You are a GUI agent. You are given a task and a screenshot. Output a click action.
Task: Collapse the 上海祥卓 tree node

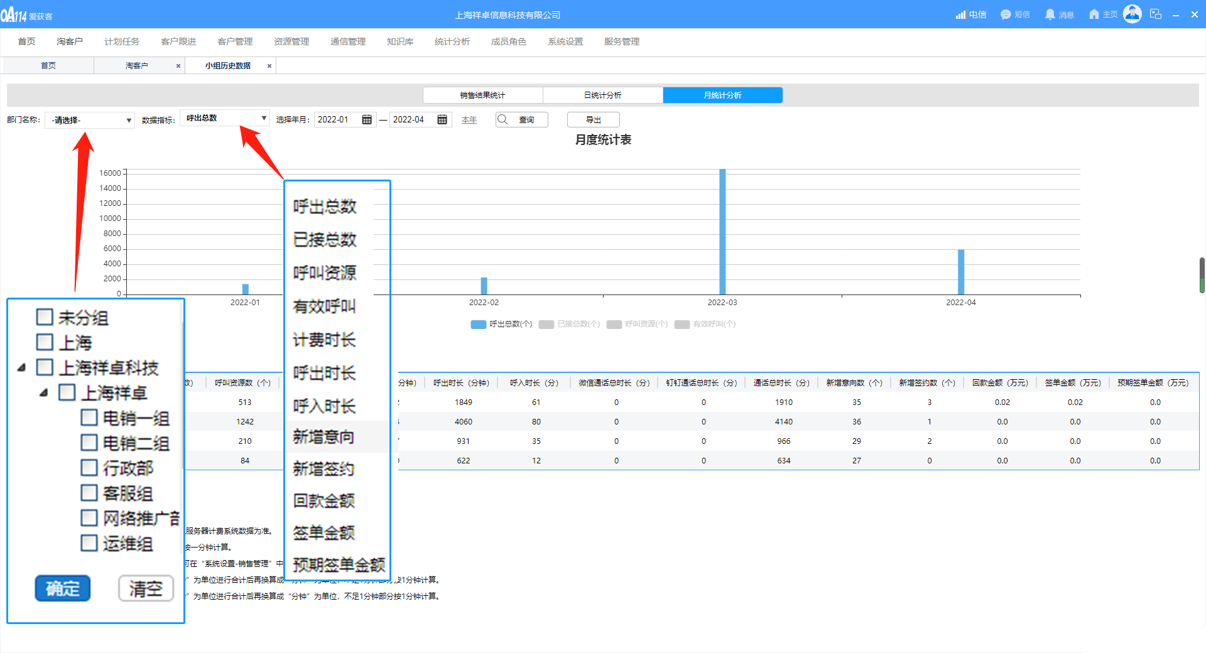pos(44,393)
